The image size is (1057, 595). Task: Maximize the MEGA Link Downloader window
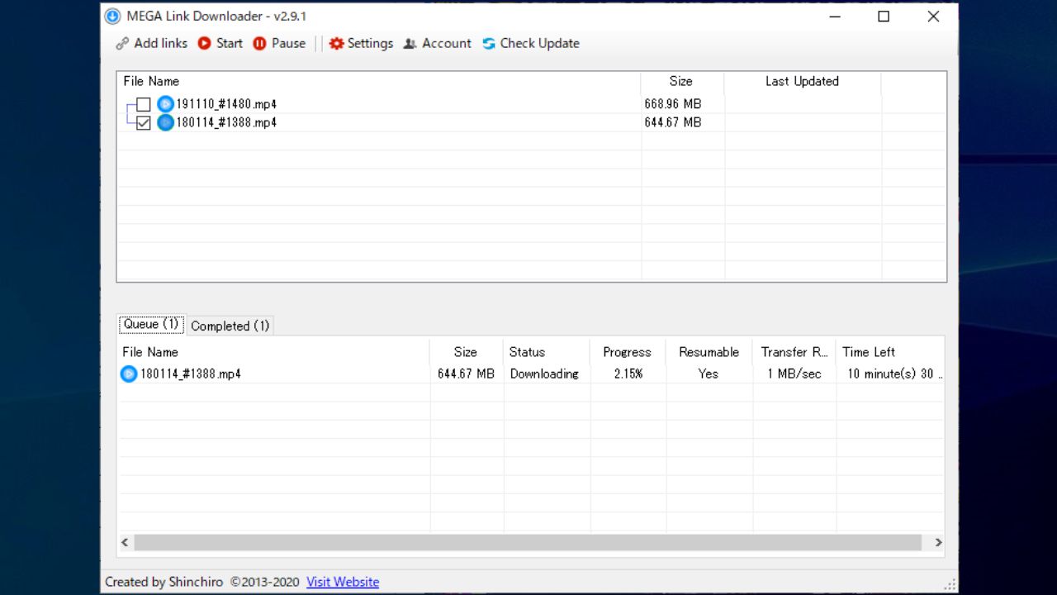point(884,17)
